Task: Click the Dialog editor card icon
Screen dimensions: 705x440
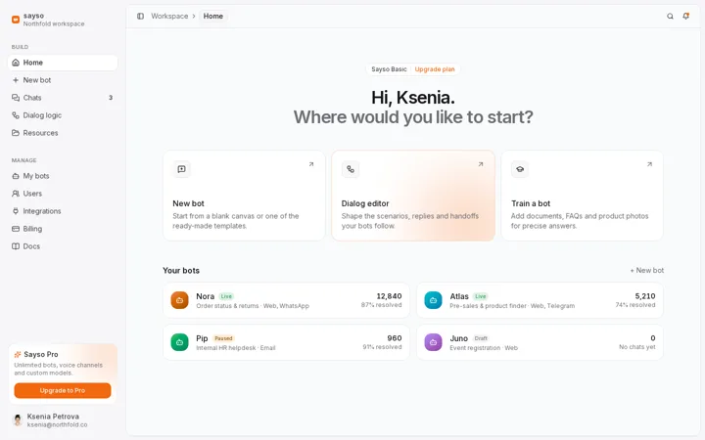Action: click(x=351, y=169)
